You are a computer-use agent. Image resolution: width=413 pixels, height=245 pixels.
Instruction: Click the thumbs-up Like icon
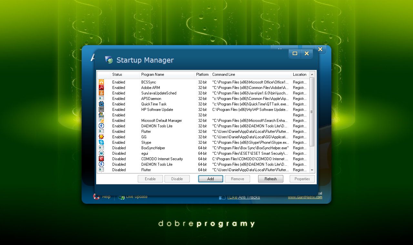click(222, 197)
